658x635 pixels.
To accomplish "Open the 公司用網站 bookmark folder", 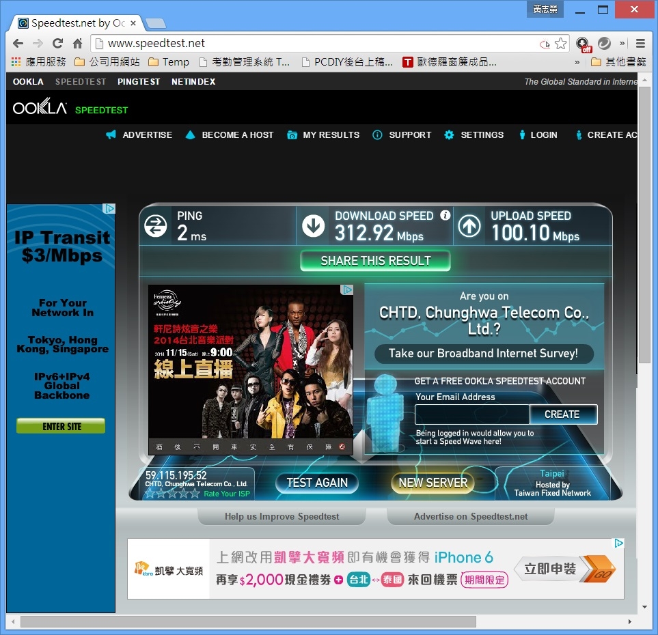I will click(x=107, y=62).
